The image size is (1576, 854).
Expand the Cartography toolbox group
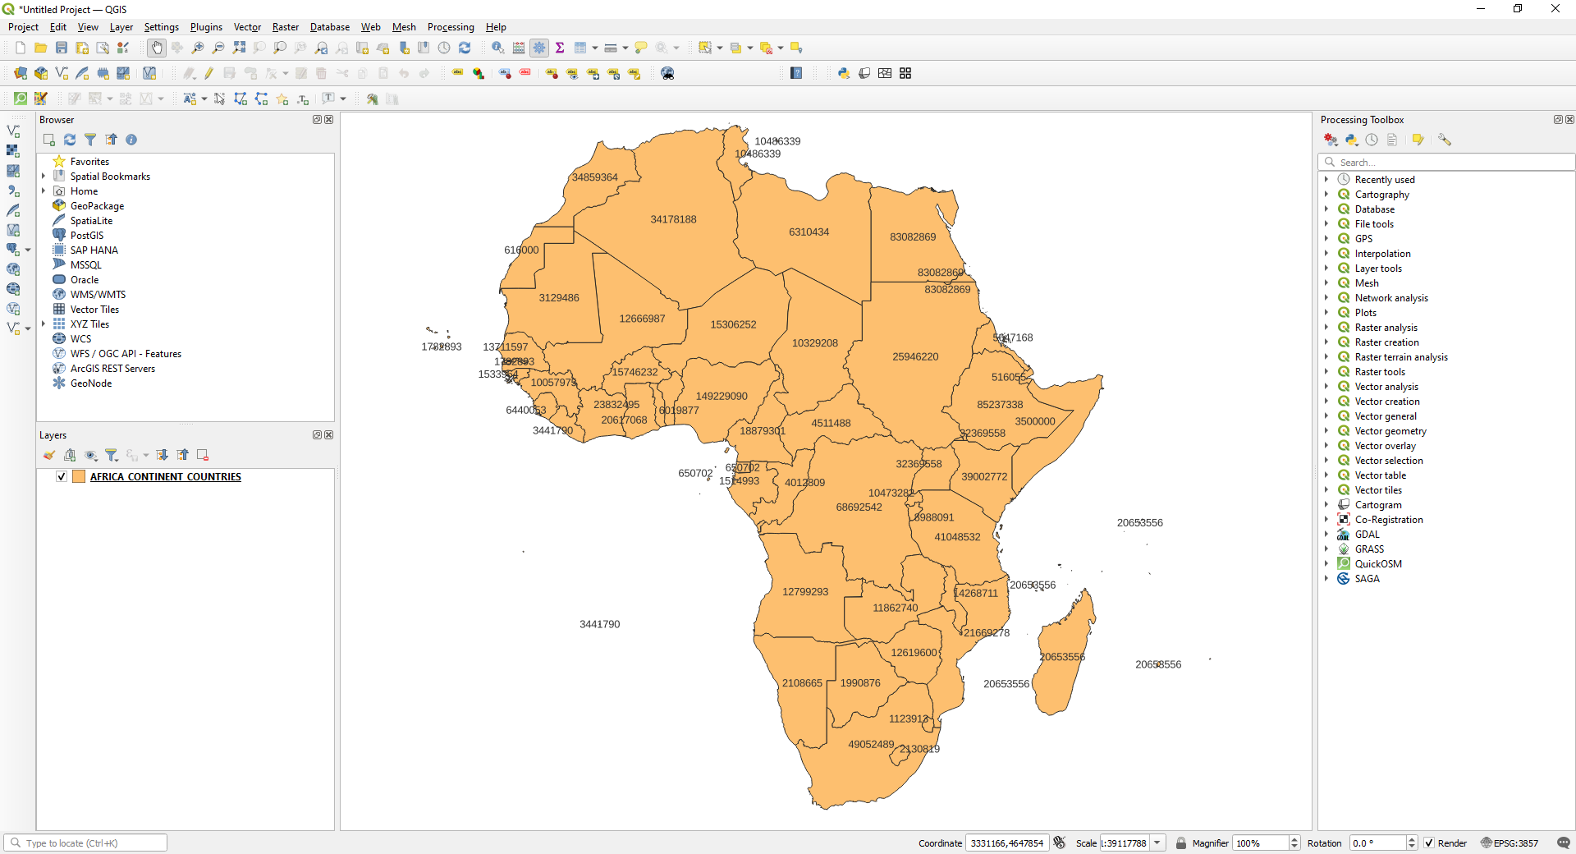coord(1326,194)
